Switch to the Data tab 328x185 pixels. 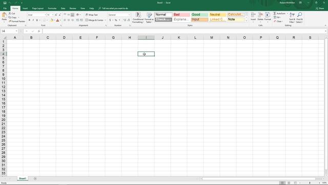[x=63, y=8]
